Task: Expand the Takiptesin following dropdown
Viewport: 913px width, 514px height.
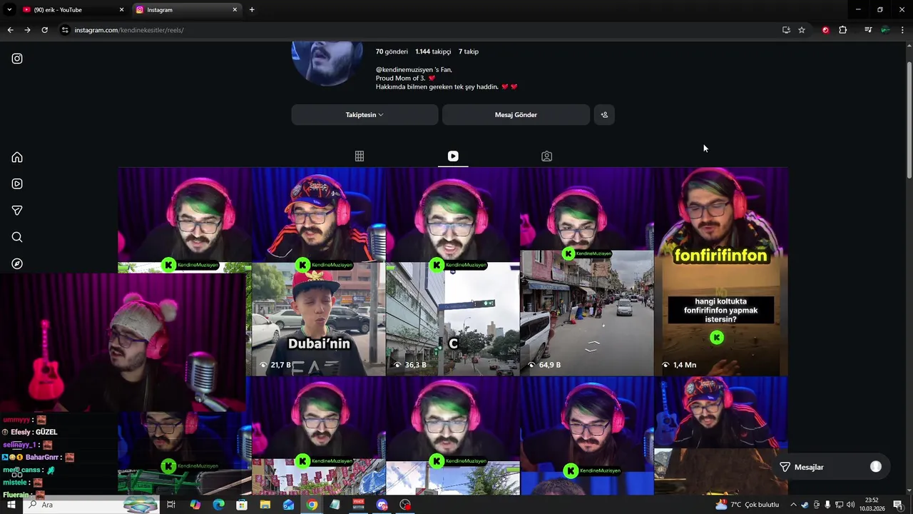Action: click(x=364, y=115)
